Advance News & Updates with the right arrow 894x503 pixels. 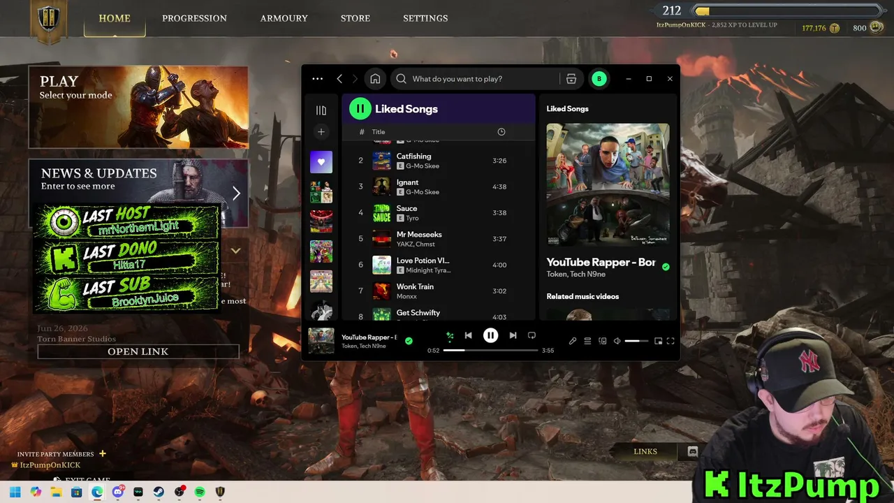(236, 194)
